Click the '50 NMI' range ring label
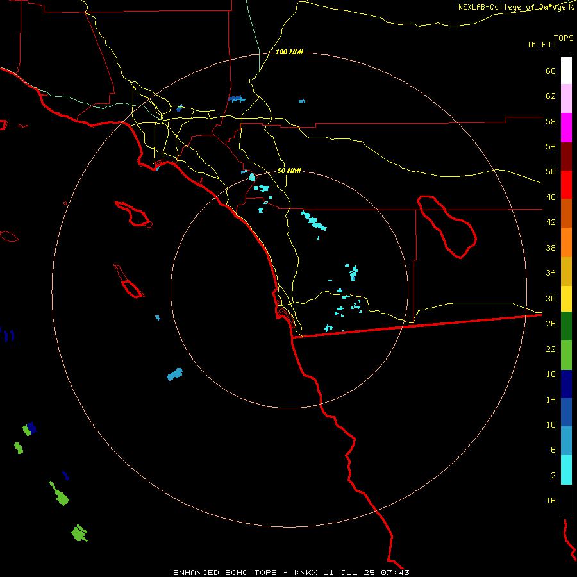This screenshot has width=577, height=577. 289,171
